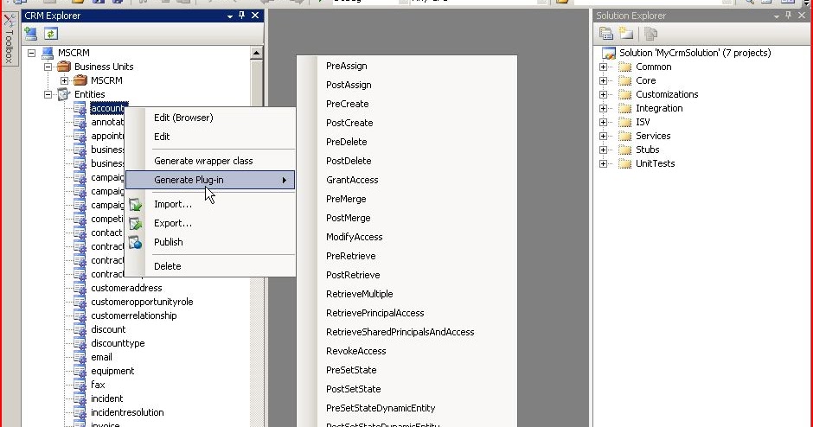Open the Solution Explorer window position dropdown arrow
Image resolution: width=813 pixels, height=427 pixels.
click(776, 16)
